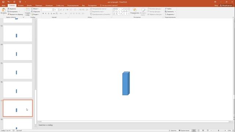Viewport: 235px width, 132px height.
Task: Open font color dropdown
Action: pyautogui.click(x=67, y=14)
